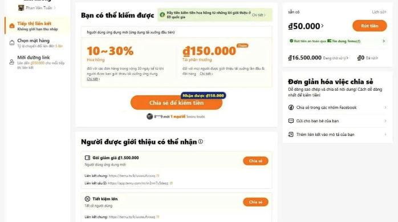Copy the Liên kết sâu link icon
Viewport: 398px width, 222px height.
click(171, 183)
